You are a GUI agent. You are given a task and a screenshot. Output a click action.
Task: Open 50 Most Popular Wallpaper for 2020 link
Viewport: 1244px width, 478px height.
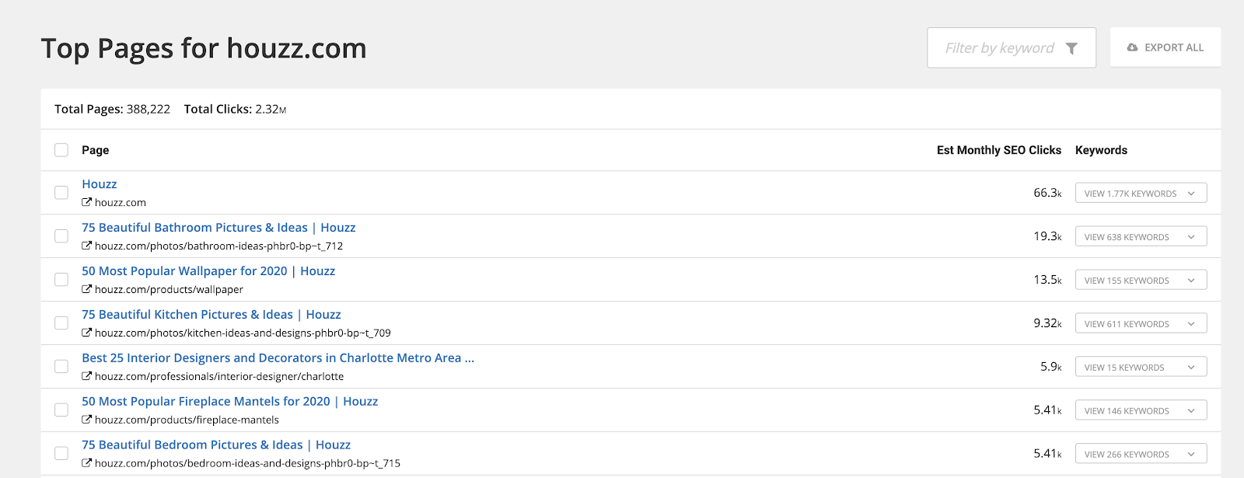(x=208, y=271)
